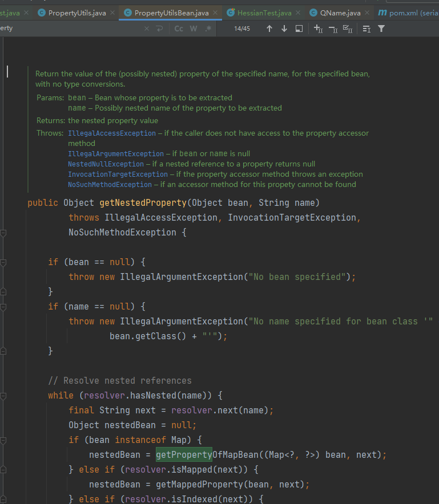Open the HessianTest.java tab
439x504 pixels.
(x=264, y=13)
